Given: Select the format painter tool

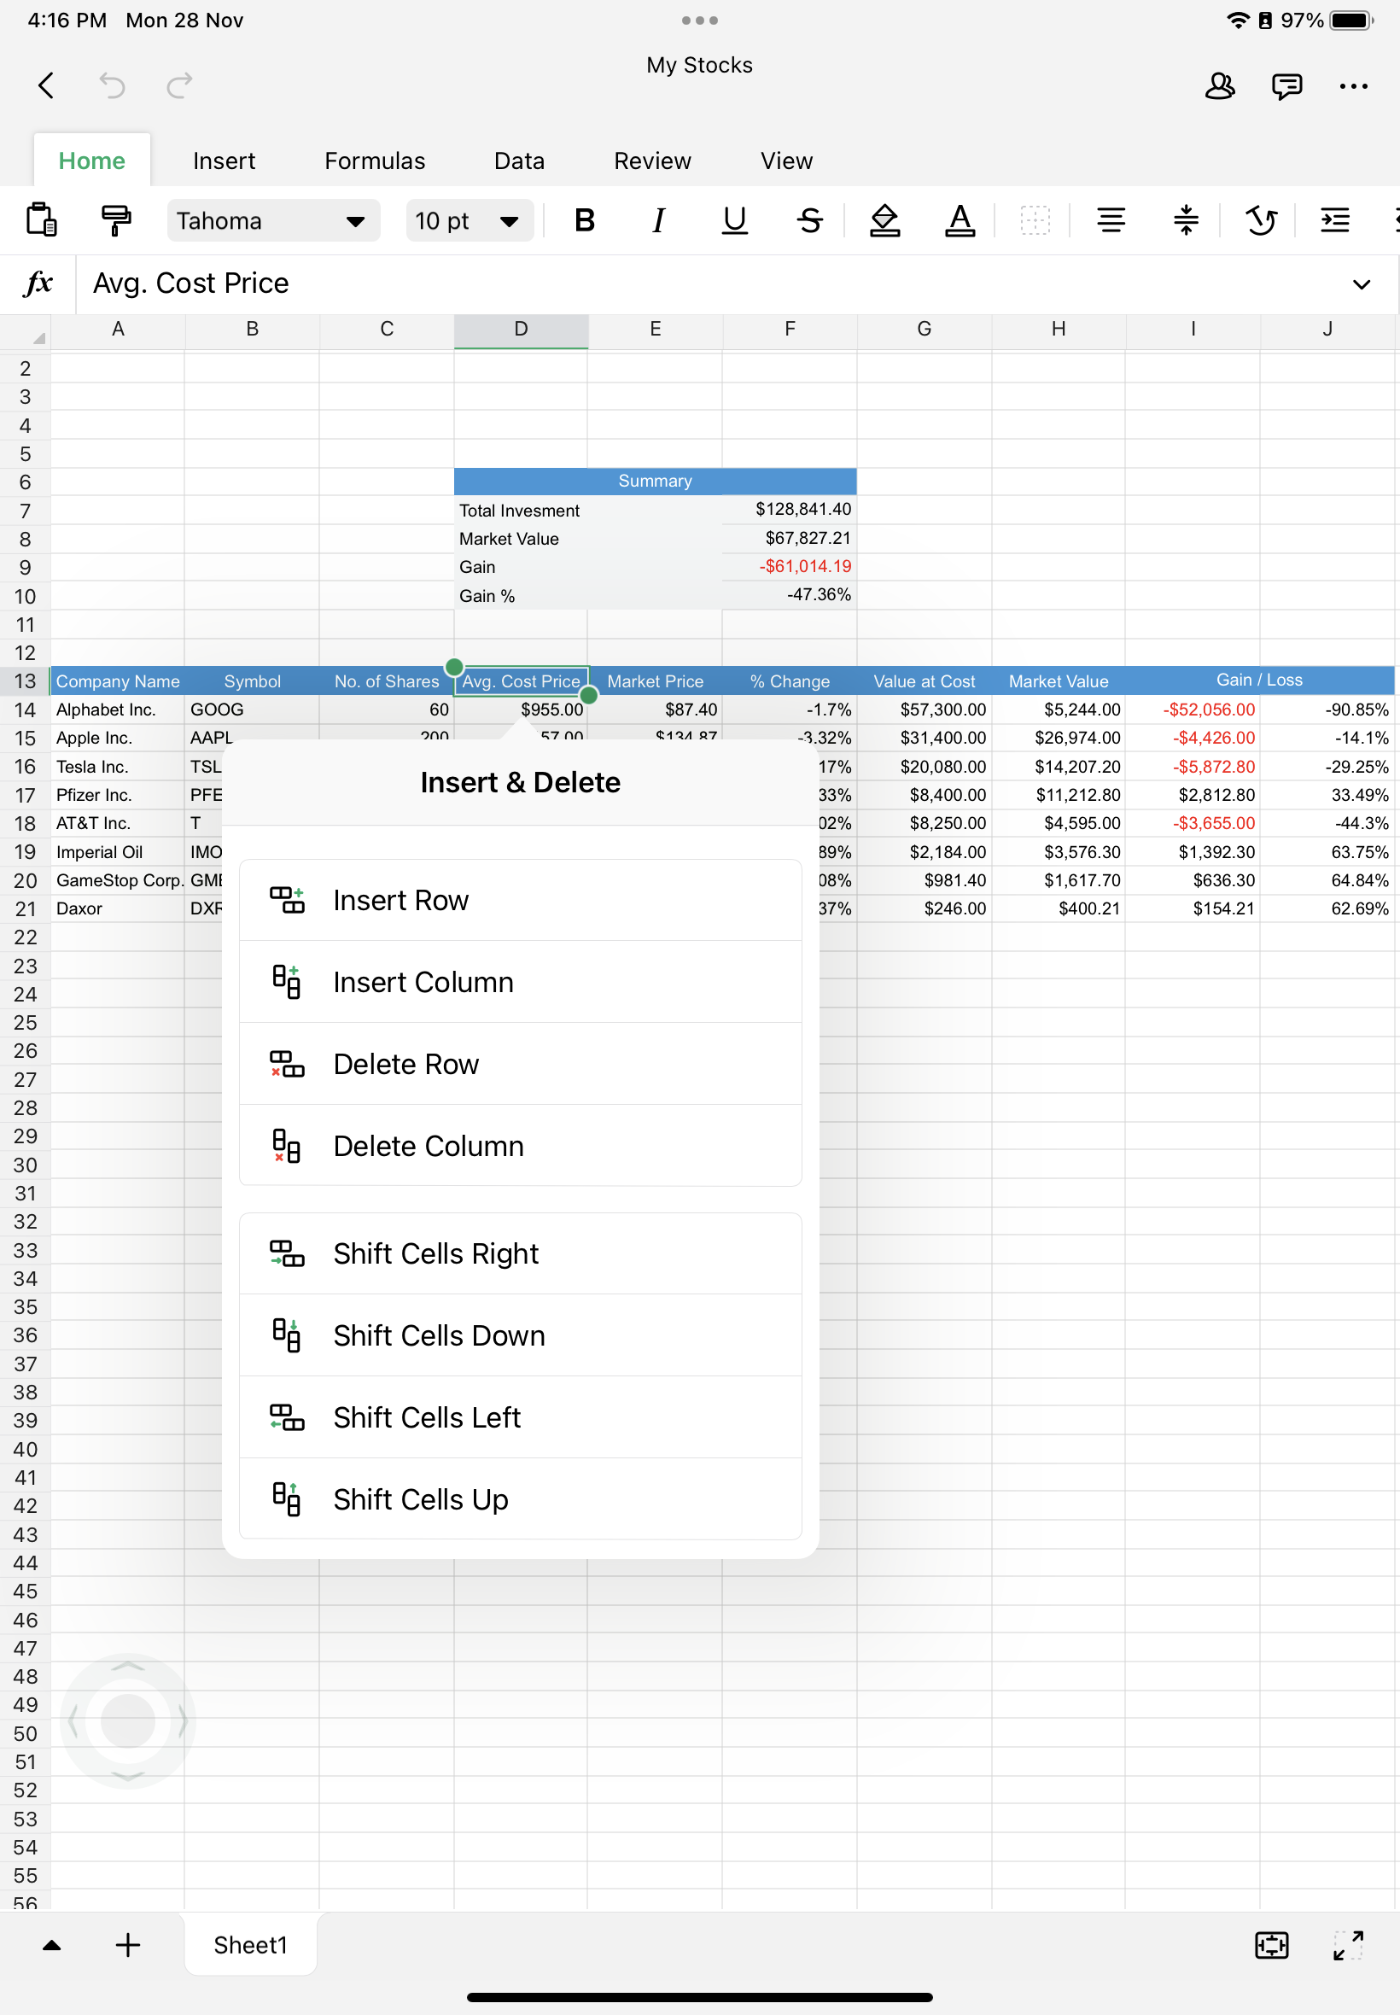Looking at the screenshot, I should [x=116, y=219].
